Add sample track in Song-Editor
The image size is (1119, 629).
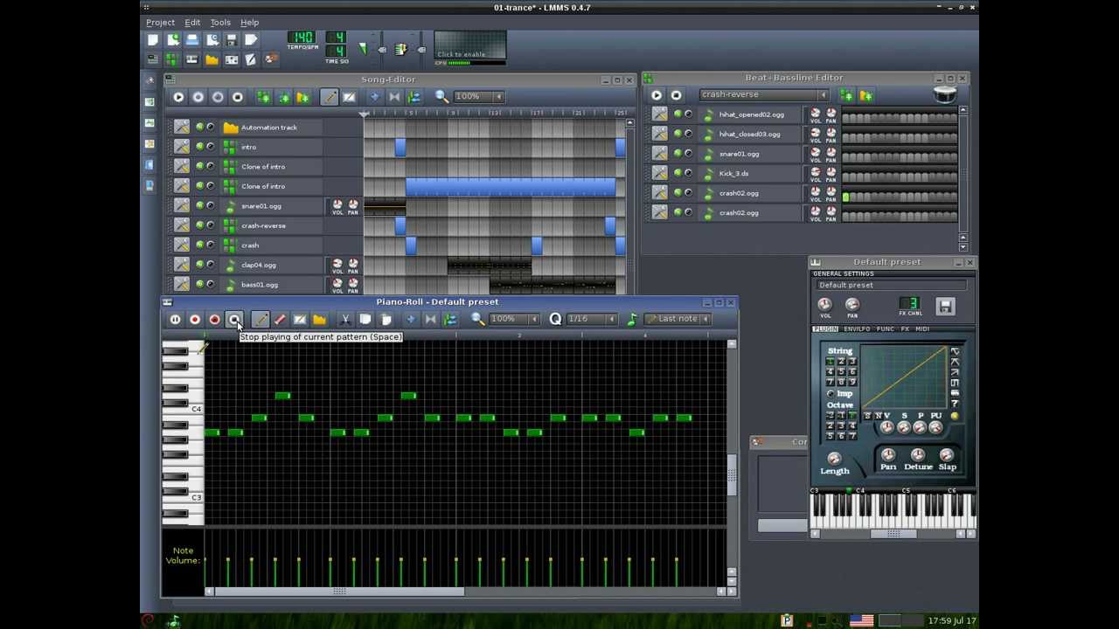pos(283,97)
